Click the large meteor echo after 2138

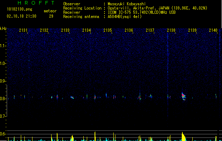point(184,96)
